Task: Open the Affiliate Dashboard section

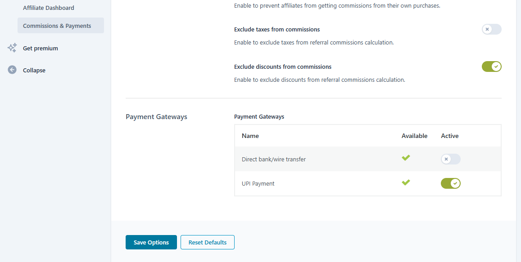Action: point(48,8)
